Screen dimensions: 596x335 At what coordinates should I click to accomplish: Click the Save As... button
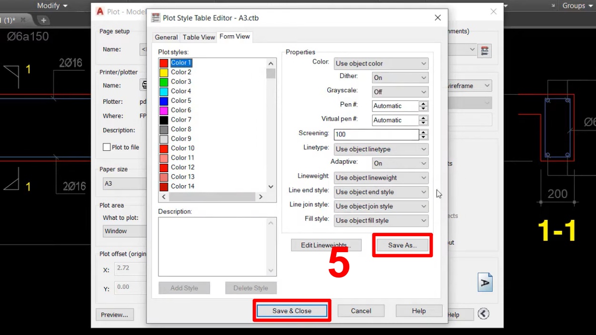[402, 245]
